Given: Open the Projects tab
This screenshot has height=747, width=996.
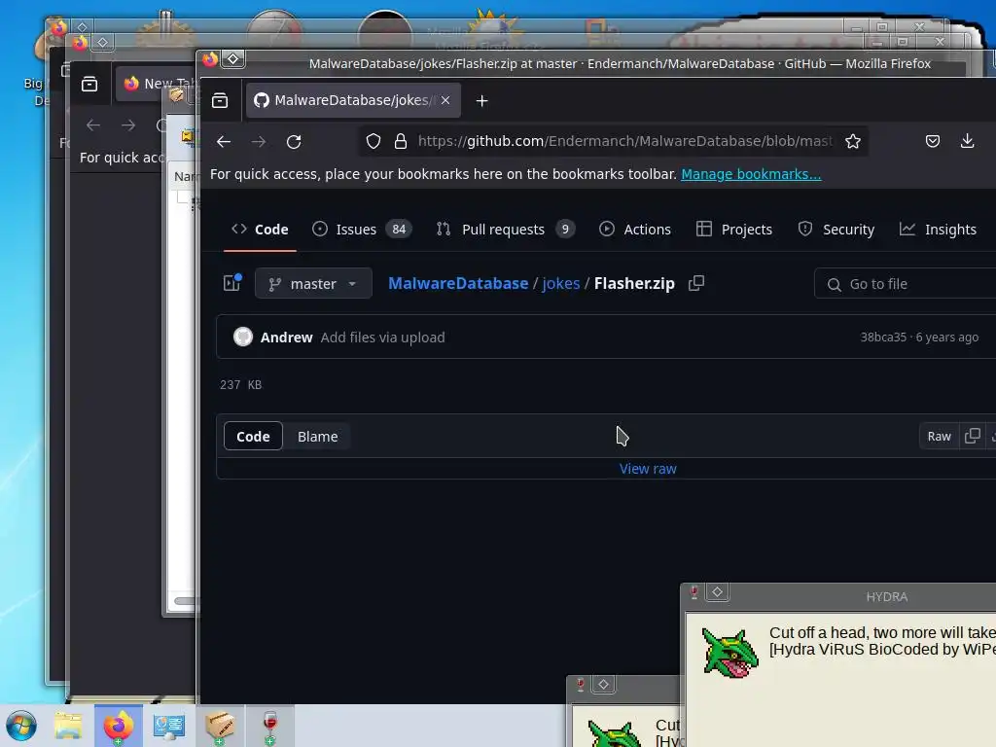Looking at the screenshot, I should click(x=734, y=230).
